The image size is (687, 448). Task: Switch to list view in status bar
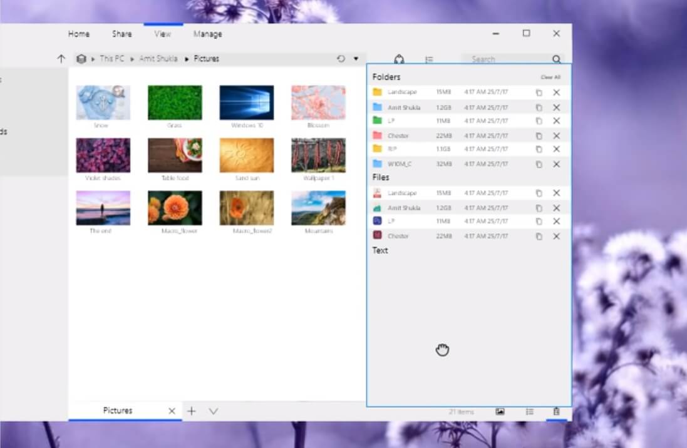(530, 412)
